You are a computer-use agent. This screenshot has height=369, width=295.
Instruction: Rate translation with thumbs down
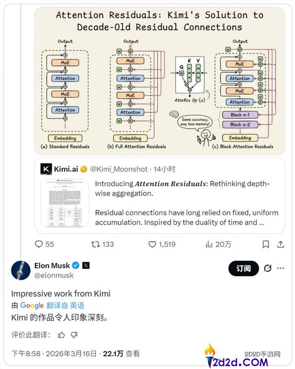click(x=74, y=335)
